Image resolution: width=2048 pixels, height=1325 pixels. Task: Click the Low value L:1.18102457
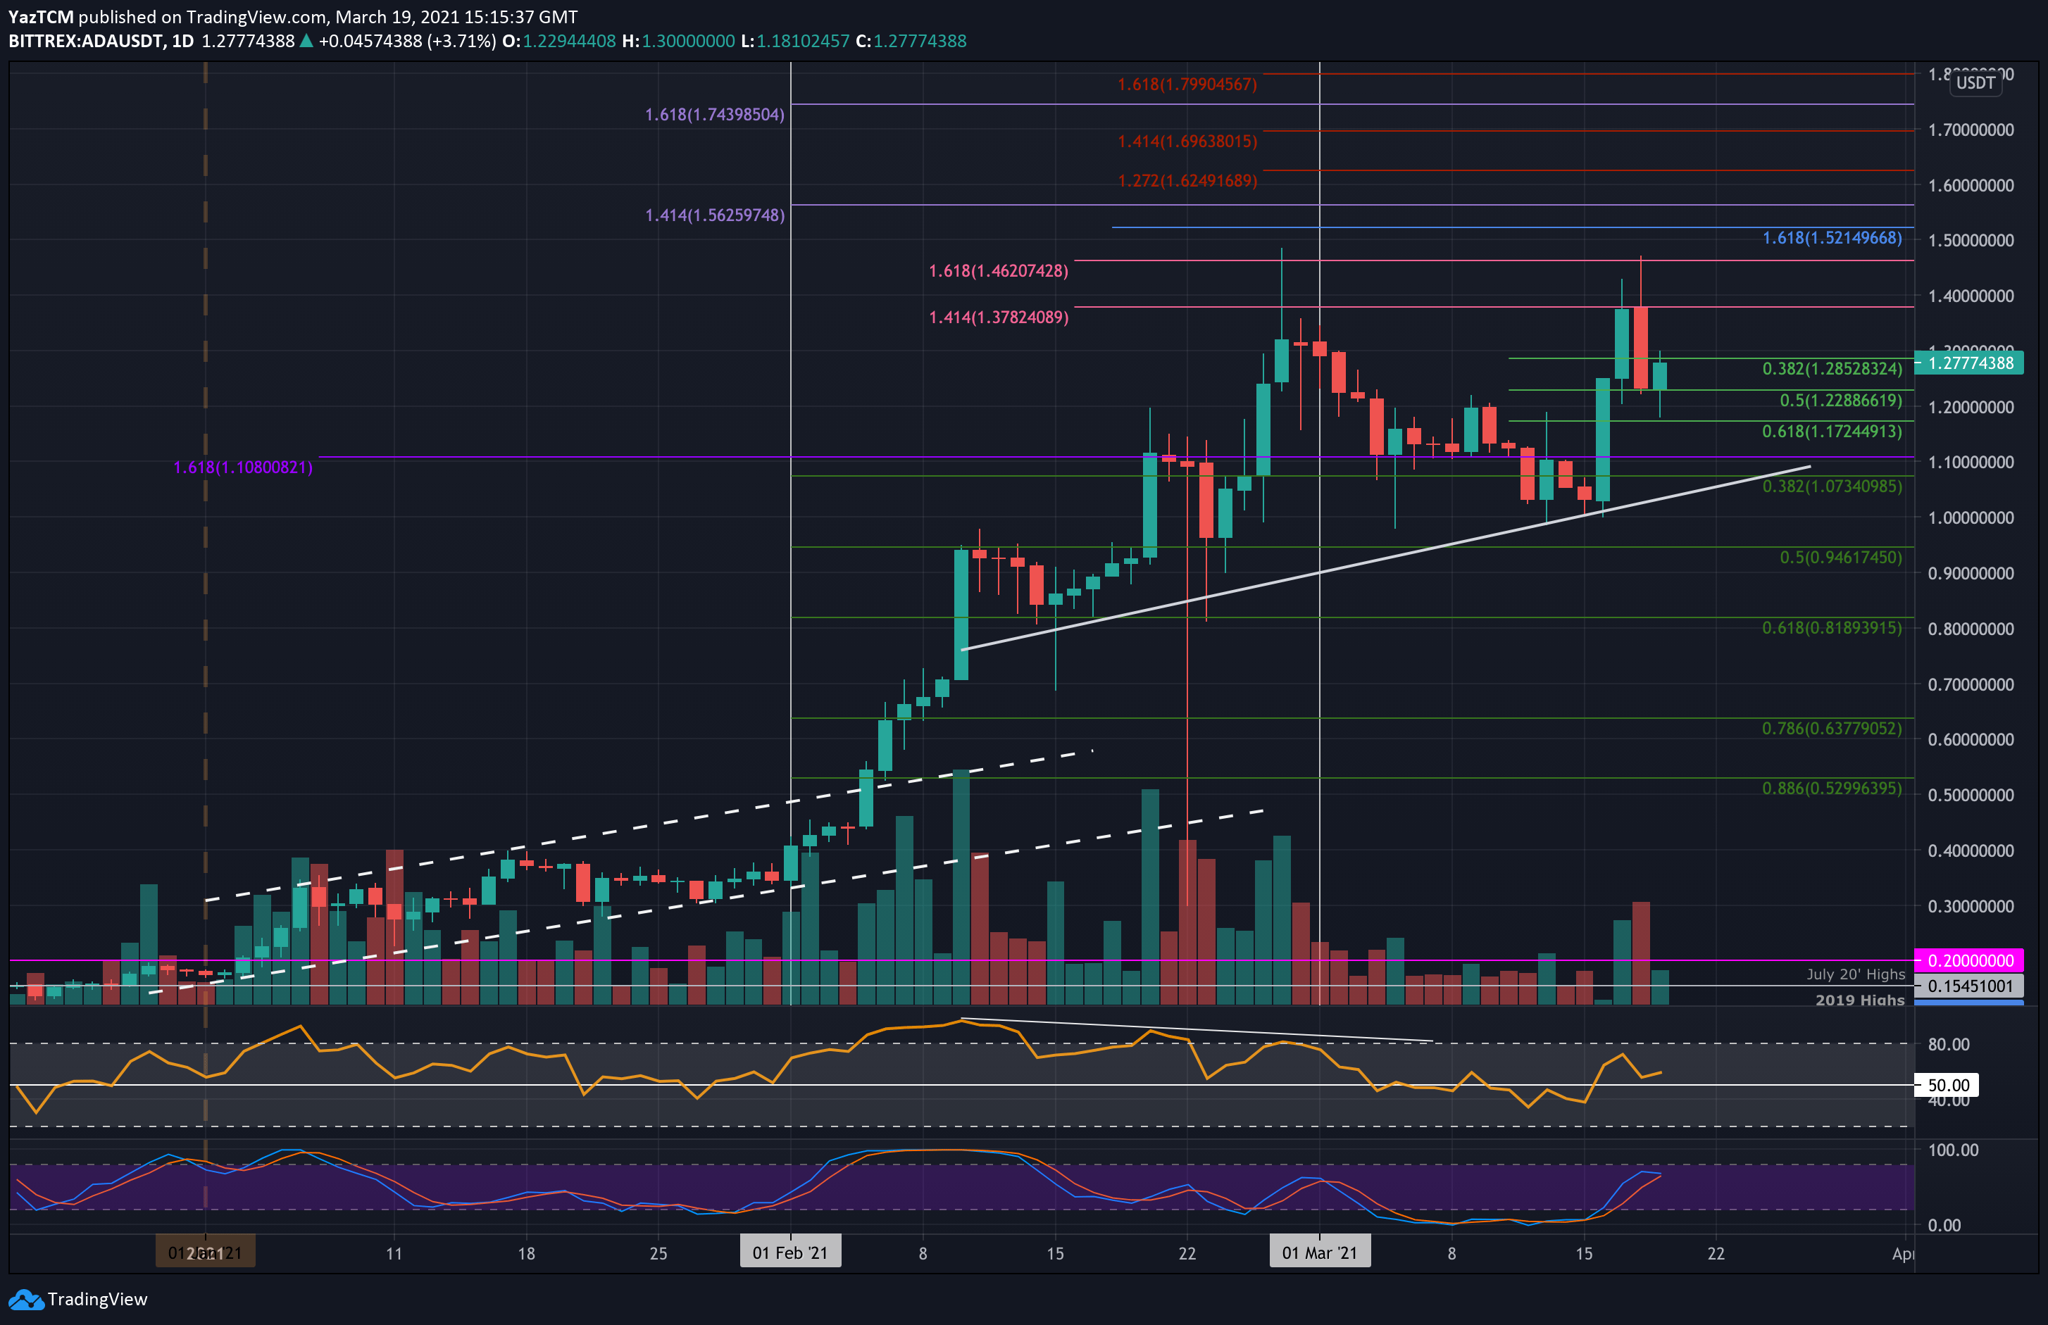(795, 42)
